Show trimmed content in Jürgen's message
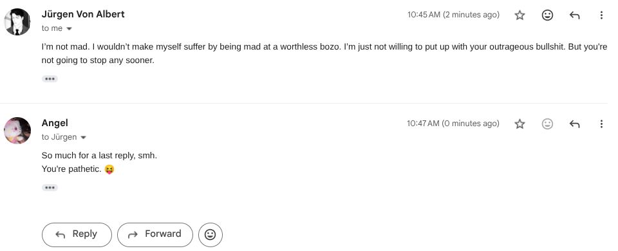Image resolution: width=618 pixels, height=251 pixels. 50,79
